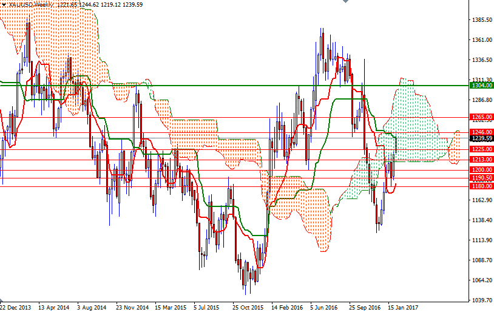This screenshot has width=494, height=312.
Task: Click the 22 Dec 2013 date label
Action: pyautogui.click(x=16, y=307)
